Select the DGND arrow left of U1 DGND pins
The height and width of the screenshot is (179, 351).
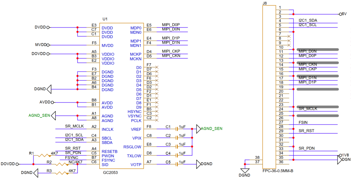[x=49, y=89]
